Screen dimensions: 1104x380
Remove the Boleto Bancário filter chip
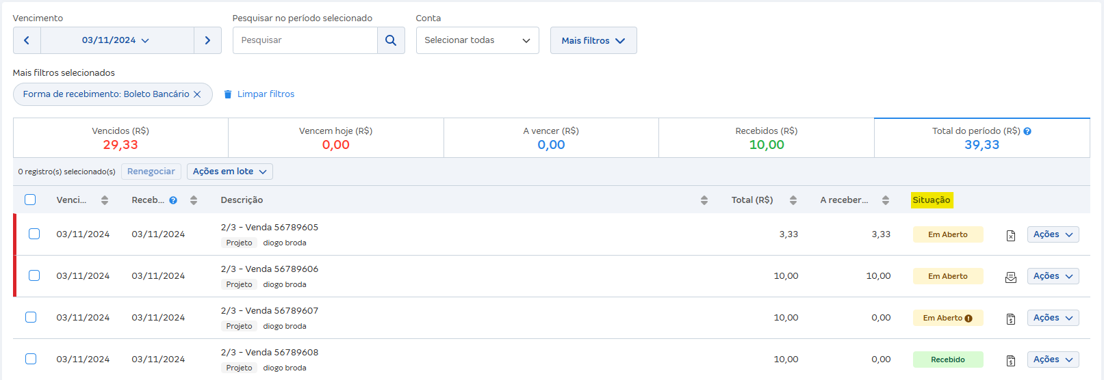pyautogui.click(x=197, y=94)
